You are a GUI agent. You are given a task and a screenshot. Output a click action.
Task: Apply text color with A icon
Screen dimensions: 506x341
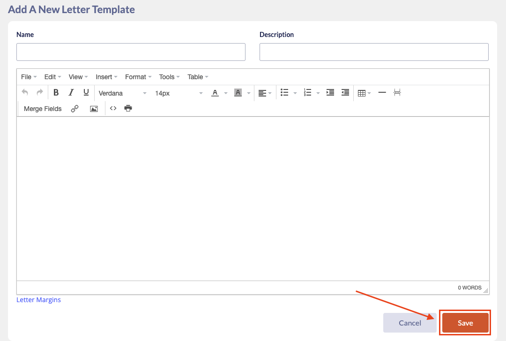215,93
